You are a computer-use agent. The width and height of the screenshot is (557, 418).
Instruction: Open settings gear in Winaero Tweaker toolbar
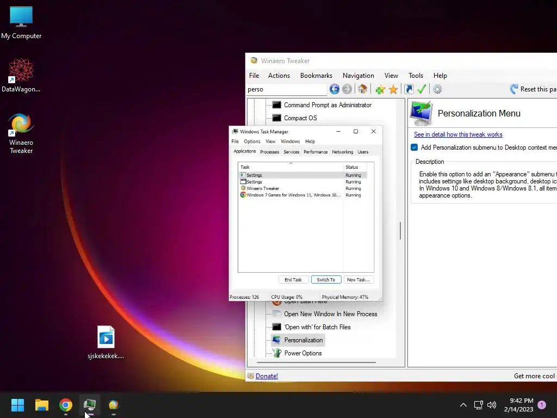coord(437,89)
